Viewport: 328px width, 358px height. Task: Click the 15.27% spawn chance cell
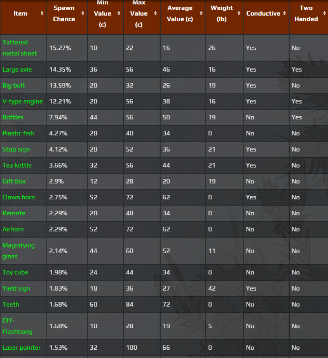click(x=60, y=48)
